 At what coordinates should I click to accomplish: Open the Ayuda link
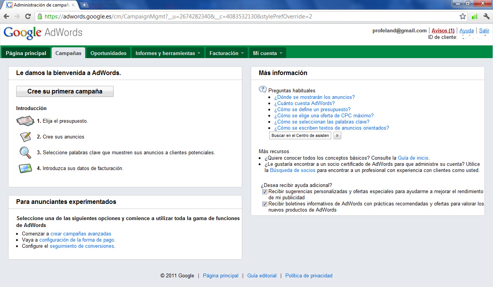click(x=466, y=30)
